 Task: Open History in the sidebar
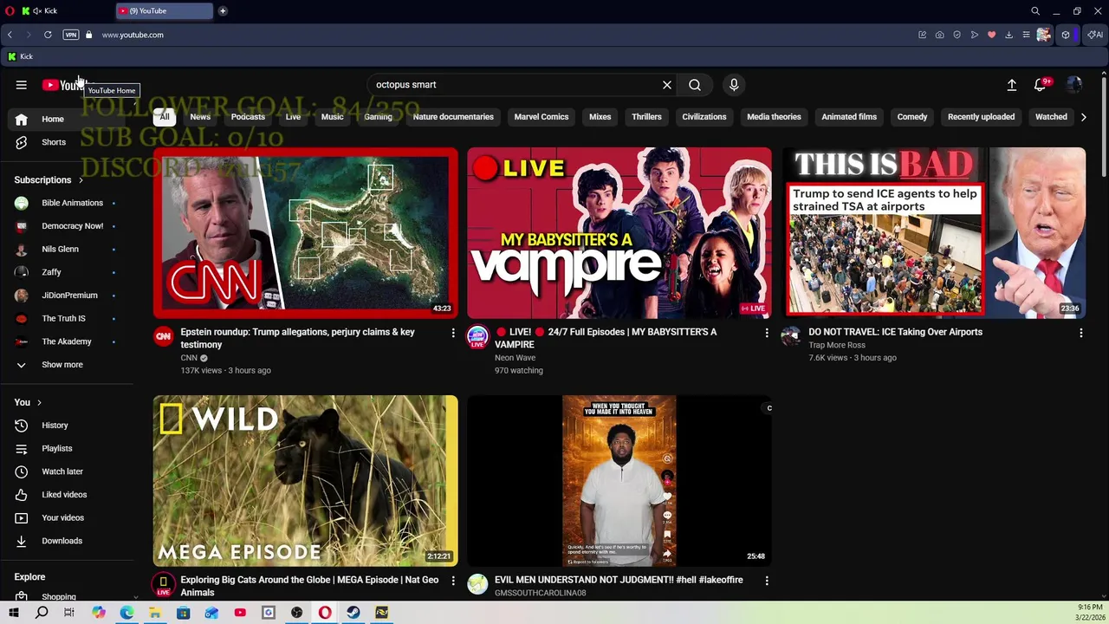click(x=68, y=426)
